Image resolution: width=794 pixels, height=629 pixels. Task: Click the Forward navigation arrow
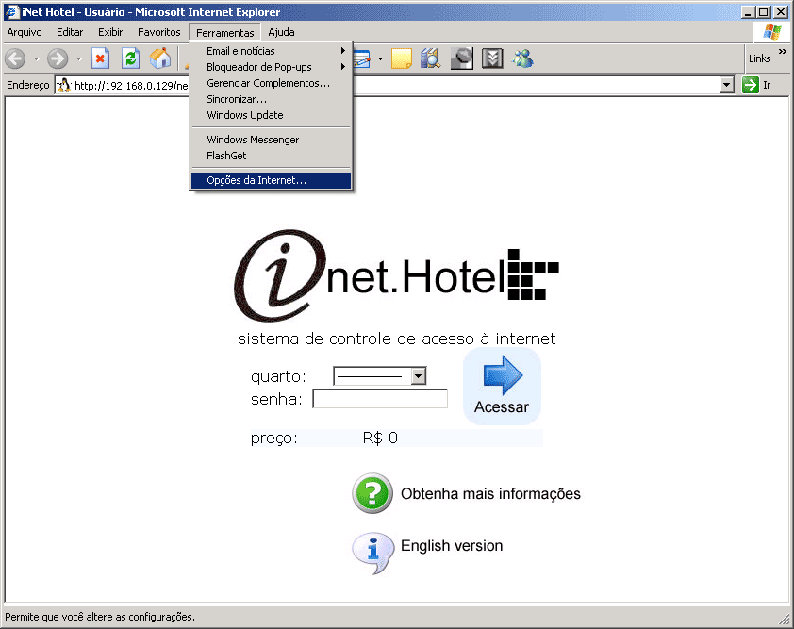click(58, 58)
